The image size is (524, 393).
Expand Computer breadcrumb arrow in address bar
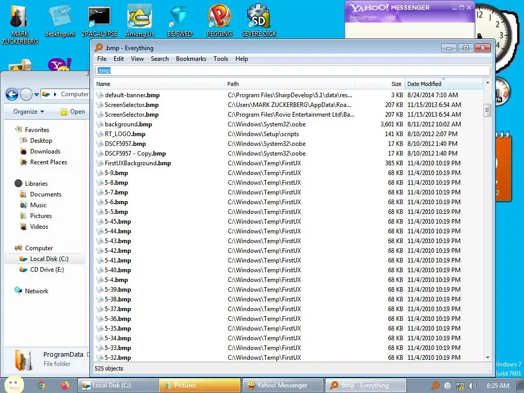click(x=55, y=94)
